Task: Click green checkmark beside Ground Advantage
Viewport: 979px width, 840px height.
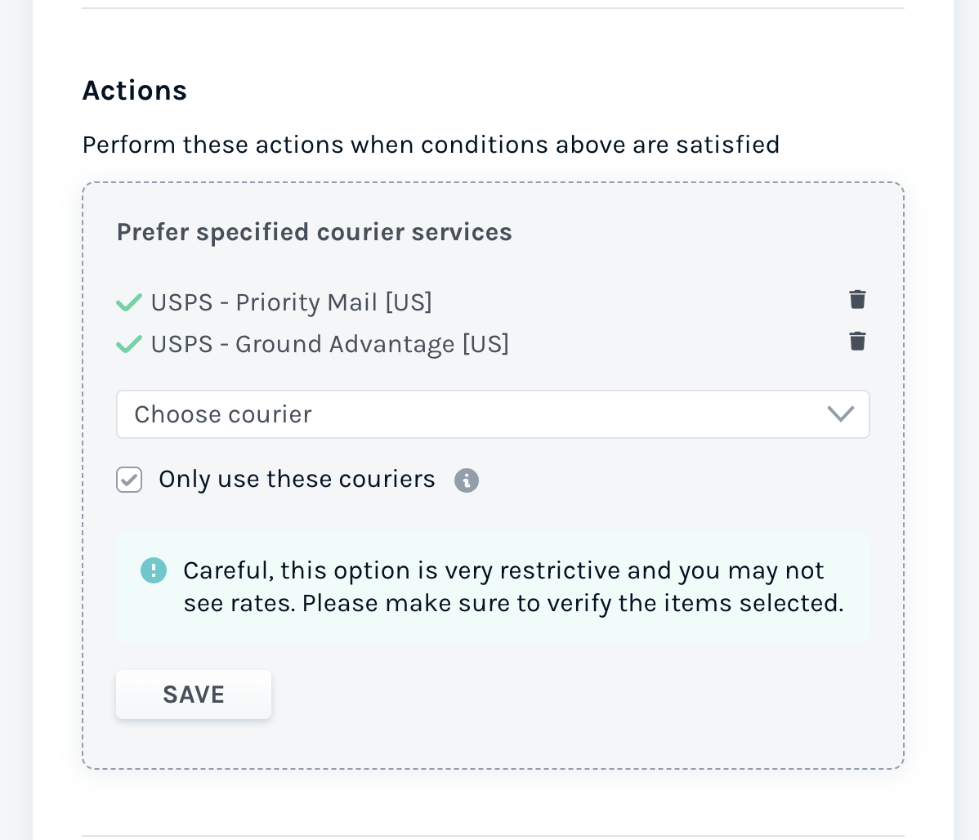Action: [x=129, y=344]
